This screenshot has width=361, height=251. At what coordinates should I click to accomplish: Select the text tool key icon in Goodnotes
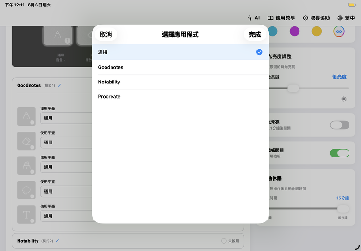pyautogui.click(x=26, y=214)
